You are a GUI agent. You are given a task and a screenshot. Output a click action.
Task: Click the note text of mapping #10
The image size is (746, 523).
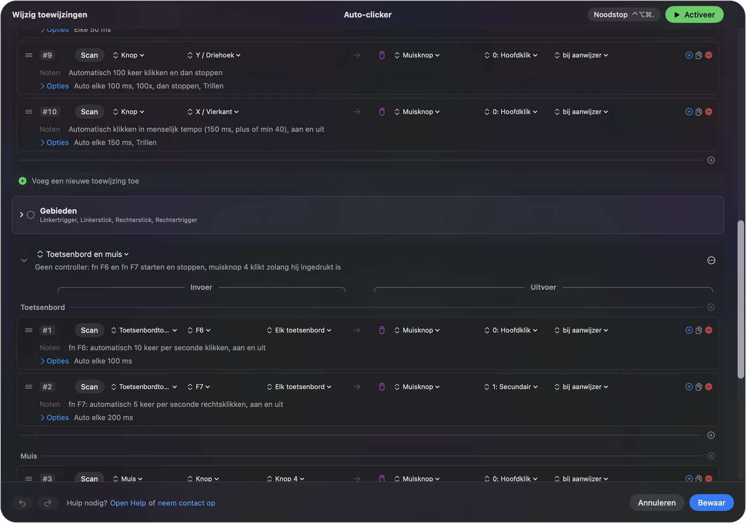pos(196,130)
